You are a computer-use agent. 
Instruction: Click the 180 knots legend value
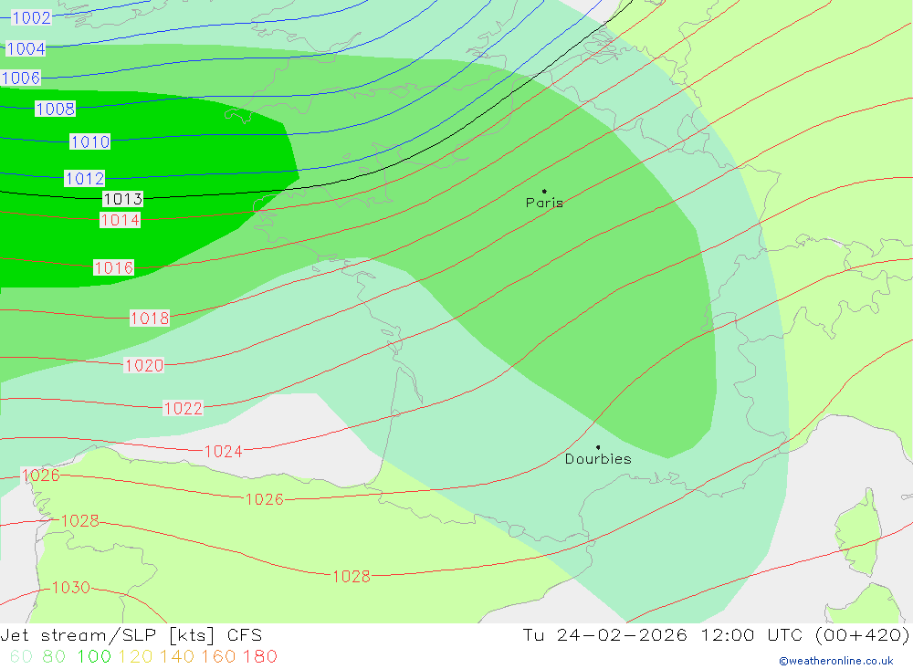tap(259, 657)
